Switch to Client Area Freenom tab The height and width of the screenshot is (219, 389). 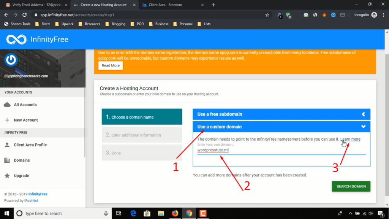pyautogui.click(x=172, y=5)
